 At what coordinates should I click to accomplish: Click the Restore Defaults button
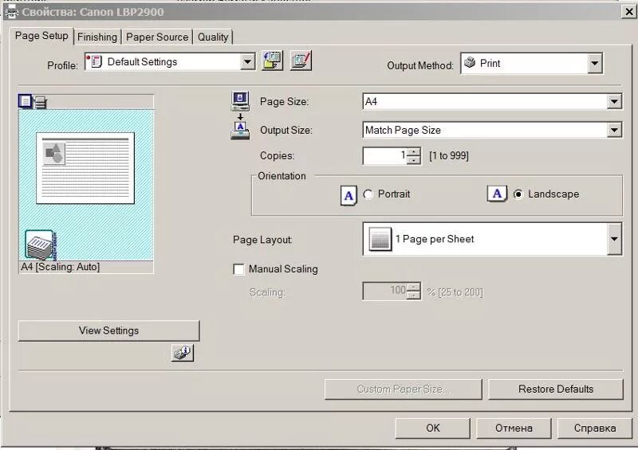556,389
